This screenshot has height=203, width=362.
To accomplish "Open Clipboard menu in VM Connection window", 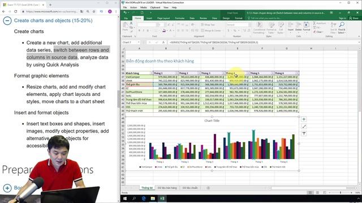I will (155, 7).
